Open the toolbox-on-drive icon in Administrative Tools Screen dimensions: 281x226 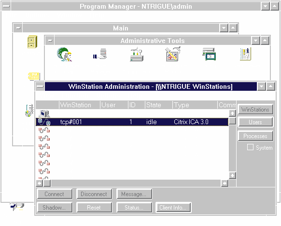(x=137, y=54)
